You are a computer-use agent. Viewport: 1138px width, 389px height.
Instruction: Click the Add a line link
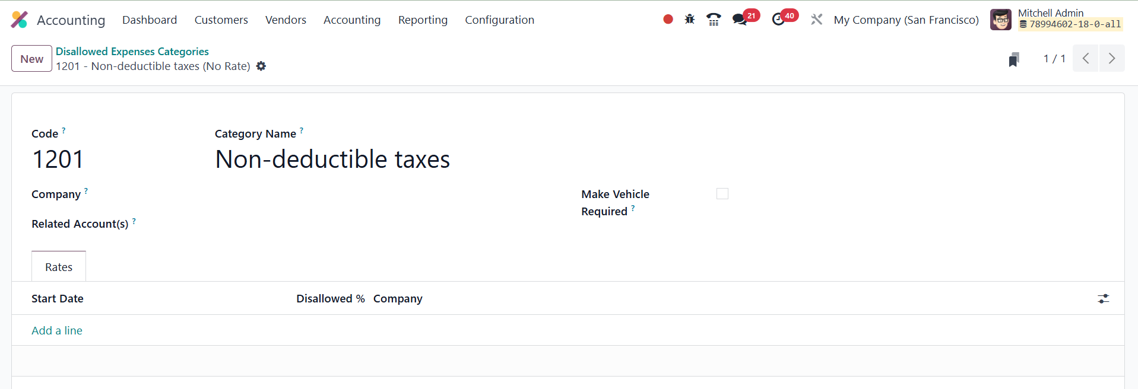click(57, 330)
